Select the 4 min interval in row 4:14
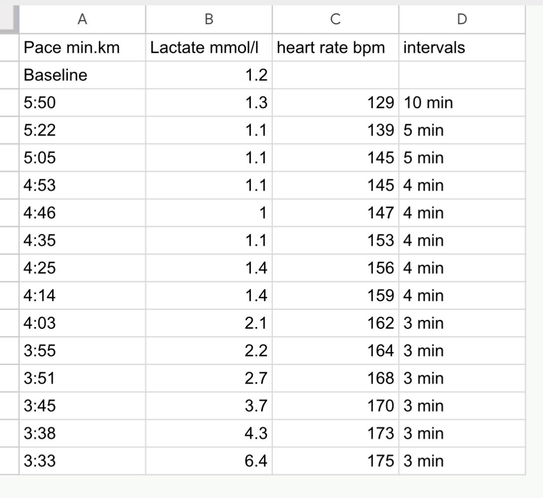Screen dimensions: 543x498 point(462,296)
